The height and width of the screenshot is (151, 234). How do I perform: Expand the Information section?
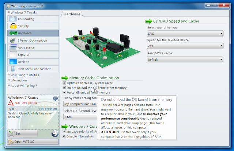click(x=18, y=80)
